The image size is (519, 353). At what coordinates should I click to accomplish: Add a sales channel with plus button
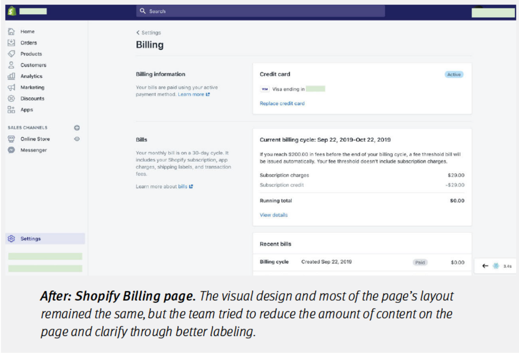click(x=77, y=128)
